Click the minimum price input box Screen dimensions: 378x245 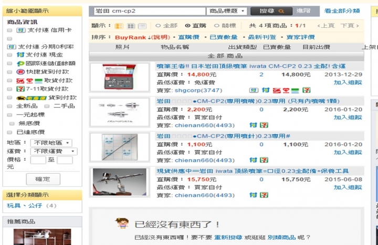point(38,160)
